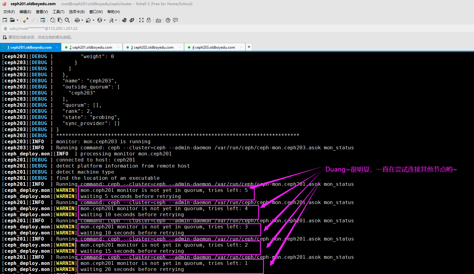Expand the Print dropdown arrow
474x274 pixels.
pyautogui.click(x=82, y=20)
